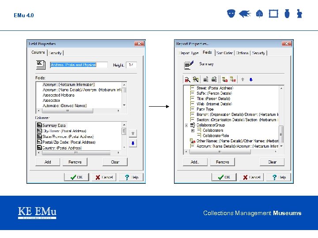This screenshot has width=318, height=238.
Task: Confirm Field Properties with OK
Action: pos(76,177)
